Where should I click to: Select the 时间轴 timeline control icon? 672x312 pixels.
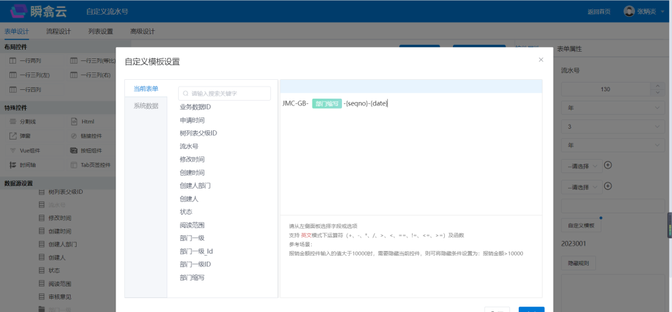tap(13, 165)
